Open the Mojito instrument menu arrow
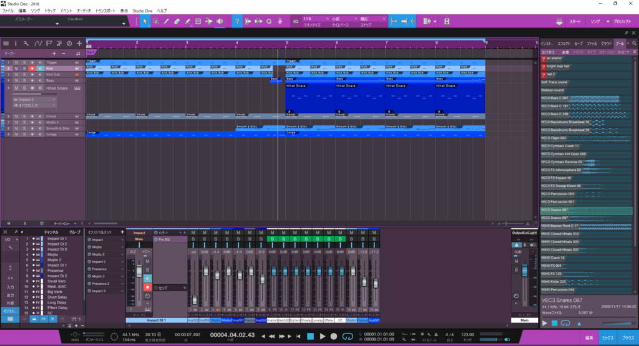Screen dimensions: 639x346 click(122, 247)
